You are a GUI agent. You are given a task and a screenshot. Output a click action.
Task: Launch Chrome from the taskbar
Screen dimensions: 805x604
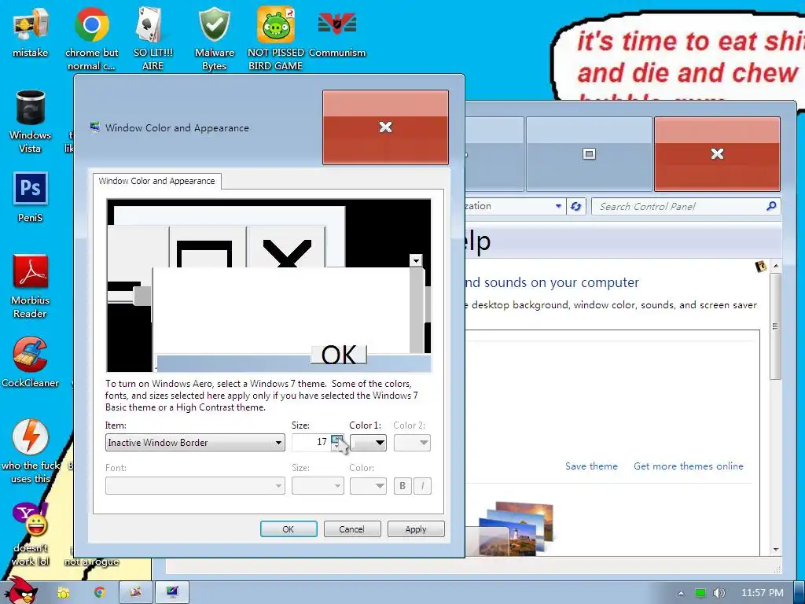(x=99, y=592)
